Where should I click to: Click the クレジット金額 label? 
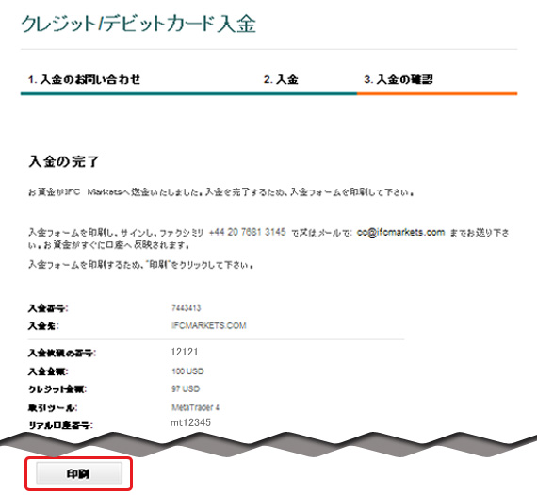coord(57,389)
